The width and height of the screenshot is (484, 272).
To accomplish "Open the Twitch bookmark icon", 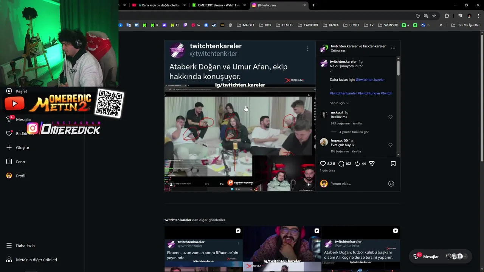I will click(x=185, y=25).
